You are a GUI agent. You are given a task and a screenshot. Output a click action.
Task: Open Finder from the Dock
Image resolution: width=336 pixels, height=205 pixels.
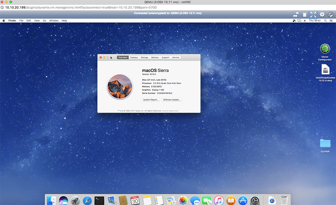[51, 201]
